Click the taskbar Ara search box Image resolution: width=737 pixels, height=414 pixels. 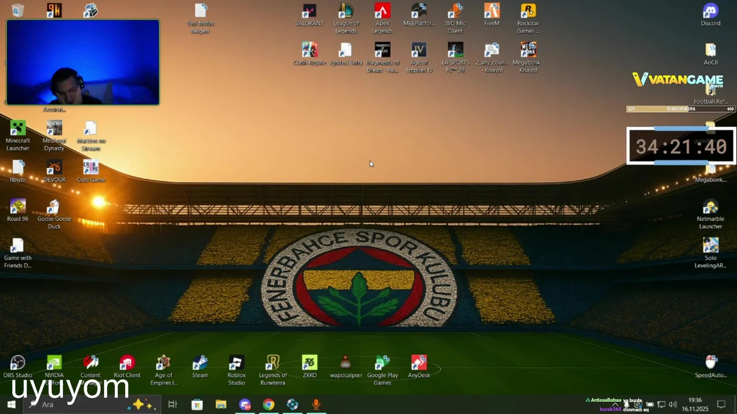click(91, 405)
